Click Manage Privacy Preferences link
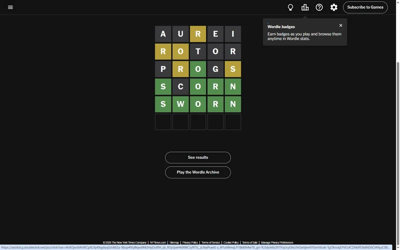The width and height of the screenshot is (400, 250). click(277, 242)
